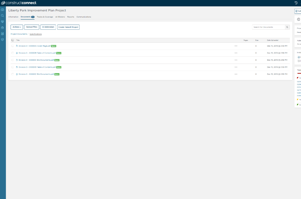
Task: Open ellipsis menu for Table of Contents.pdf
Action: [236, 53]
